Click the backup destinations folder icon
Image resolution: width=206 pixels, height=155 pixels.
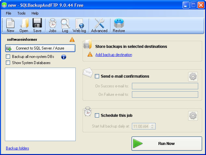pyautogui.click(x=88, y=44)
